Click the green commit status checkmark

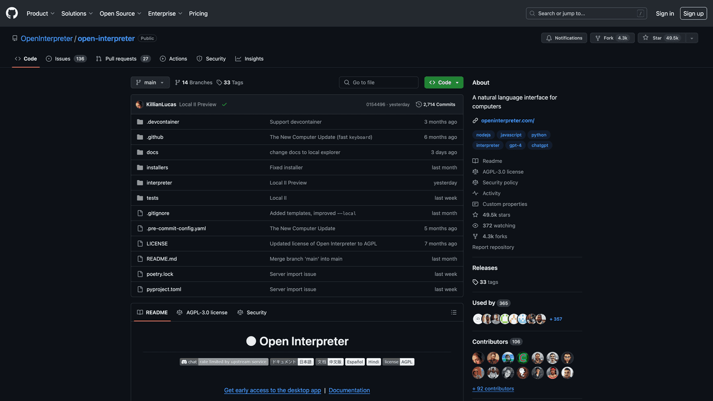coord(224,104)
